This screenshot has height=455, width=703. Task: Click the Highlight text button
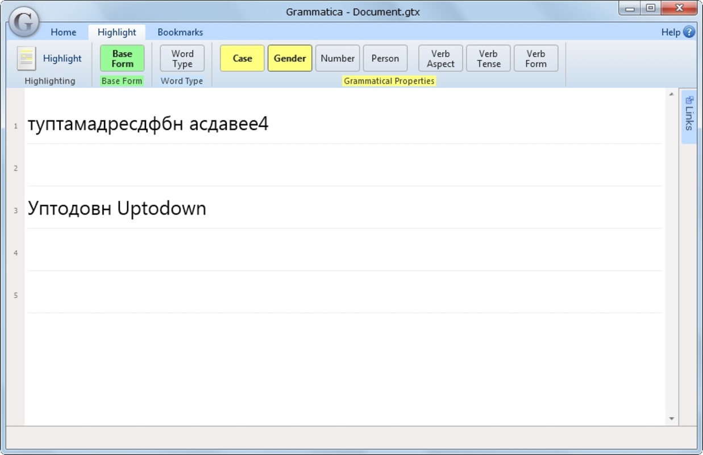coord(63,58)
